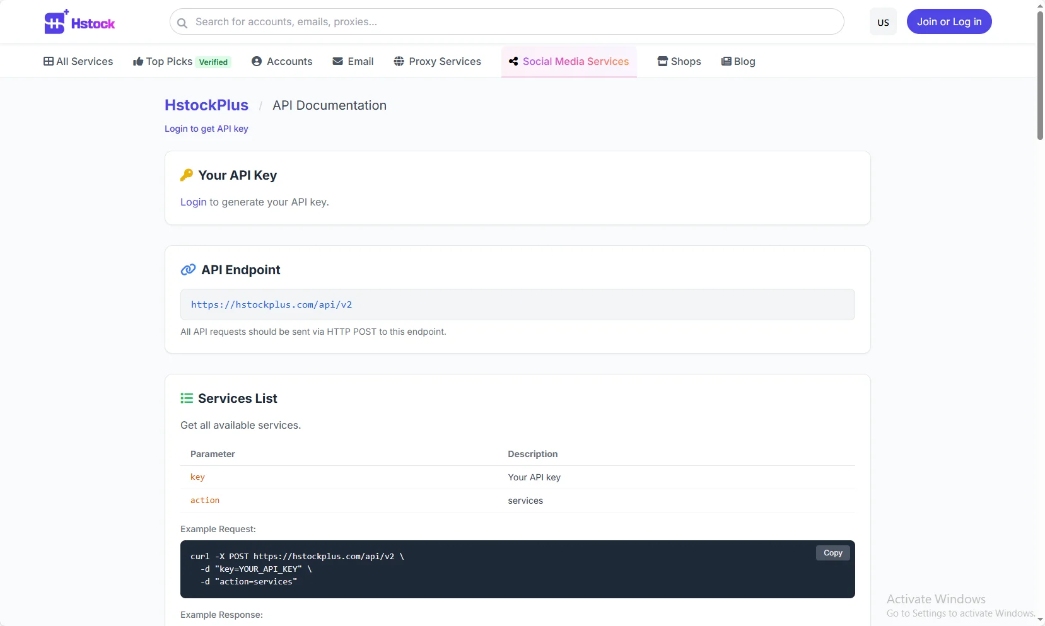Image resolution: width=1045 pixels, height=626 pixels.
Task: Open the US region selector
Action: [883, 22]
